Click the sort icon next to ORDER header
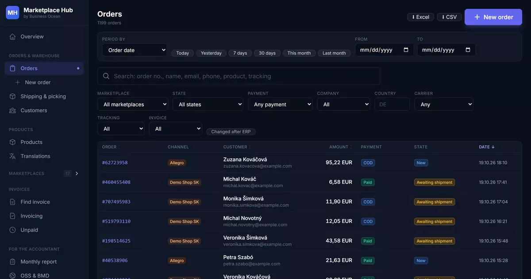The image size is (531, 279). point(119,147)
